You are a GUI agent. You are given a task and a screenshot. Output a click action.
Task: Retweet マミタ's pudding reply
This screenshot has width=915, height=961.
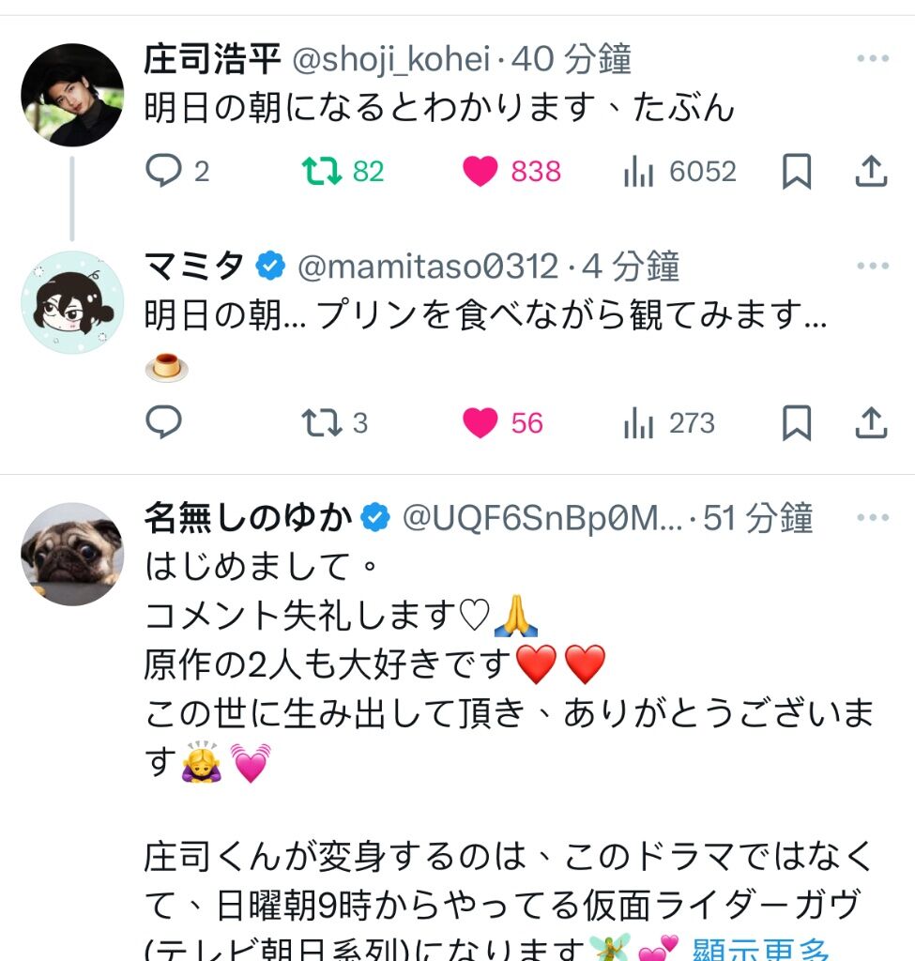click(322, 423)
